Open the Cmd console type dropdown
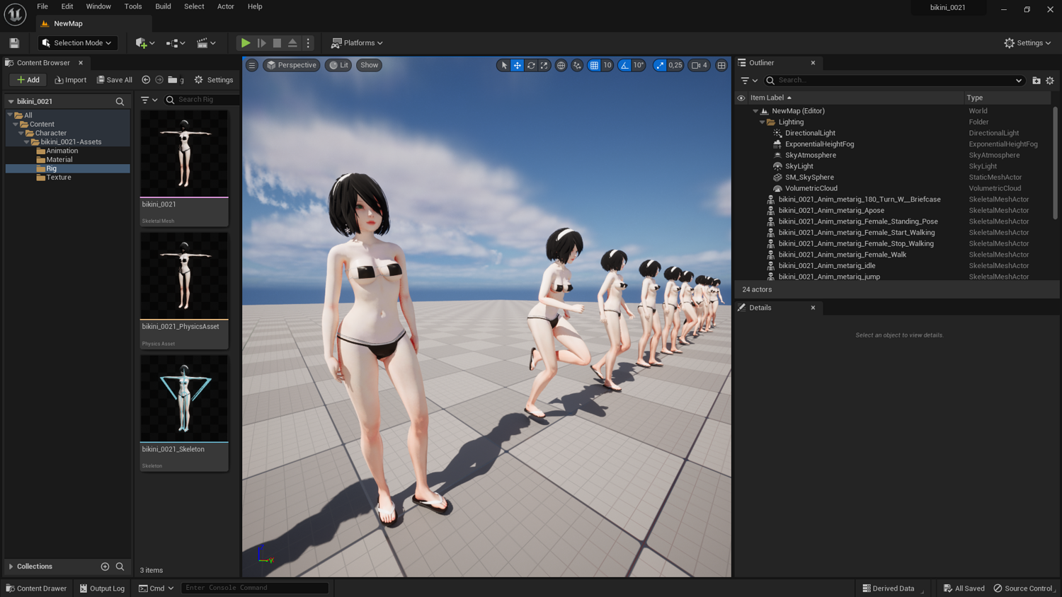This screenshot has height=597, width=1062. click(156, 589)
